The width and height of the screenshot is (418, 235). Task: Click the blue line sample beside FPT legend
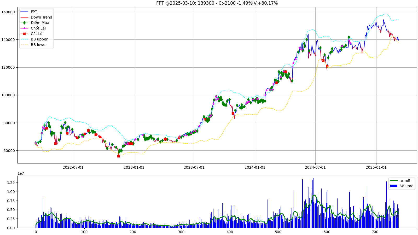coord(25,12)
